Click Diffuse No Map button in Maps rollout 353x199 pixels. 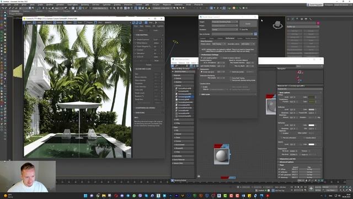tap(309, 169)
